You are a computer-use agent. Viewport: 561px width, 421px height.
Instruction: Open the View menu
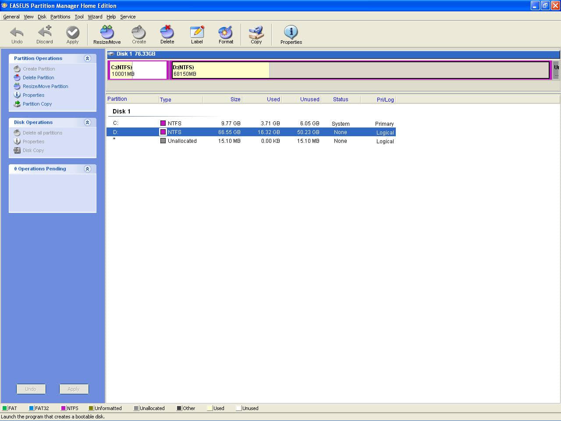(x=28, y=17)
